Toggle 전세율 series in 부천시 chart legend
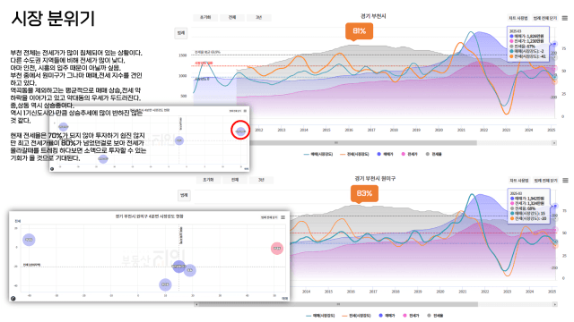The height and width of the screenshot is (322, 574). [434, 154]
